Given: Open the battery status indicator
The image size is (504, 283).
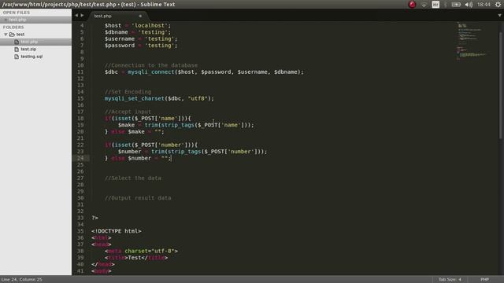Looking at the screenshot, I should tap(456, 5).
